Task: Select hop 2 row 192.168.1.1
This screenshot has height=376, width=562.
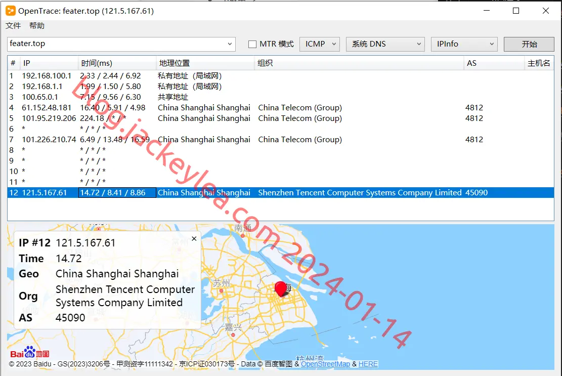Action: pyautogui.click(x=281, y=87)
